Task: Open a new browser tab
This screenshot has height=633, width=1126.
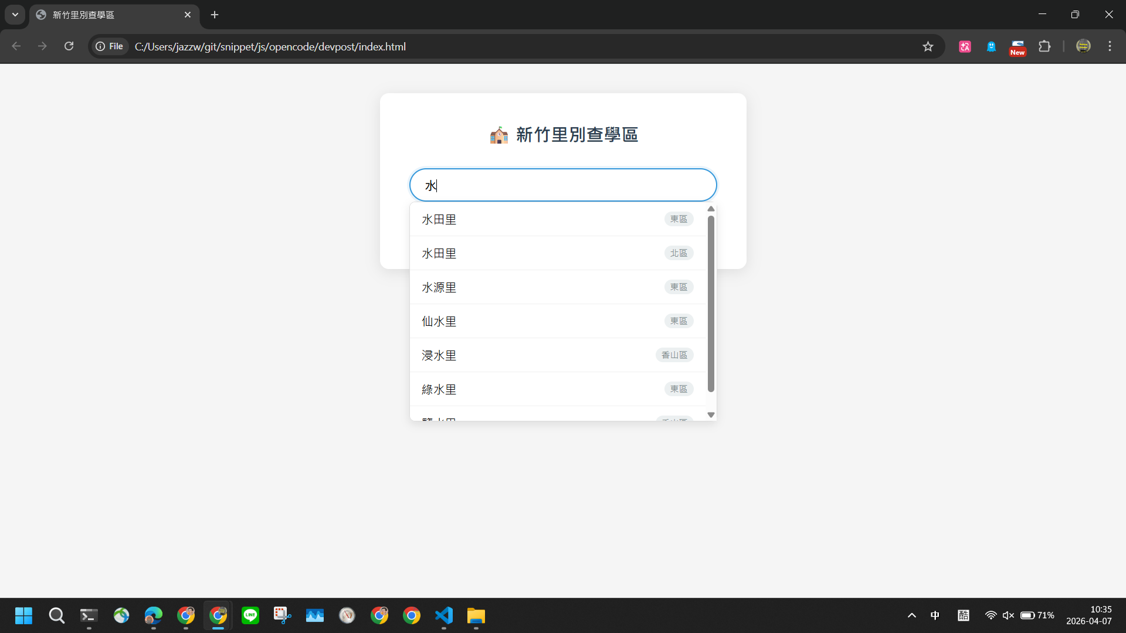Action: [x=215, y=15]
